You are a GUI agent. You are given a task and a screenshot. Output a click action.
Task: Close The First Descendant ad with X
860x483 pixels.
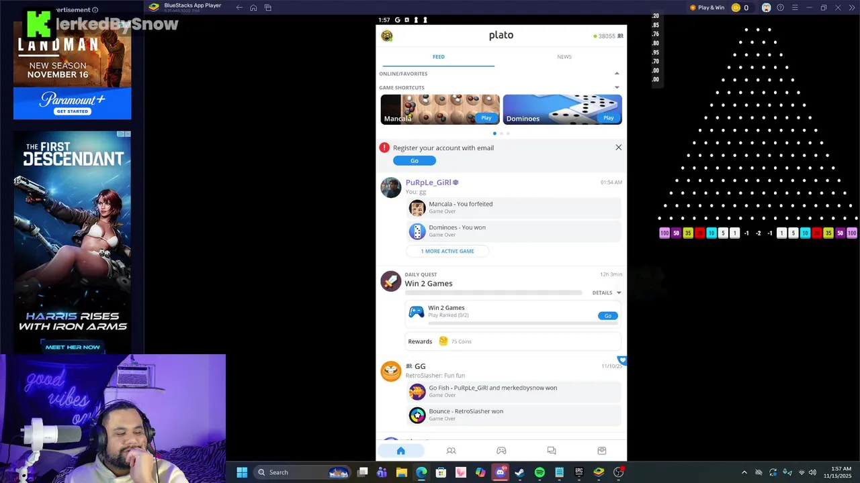click(x=126, y=134)
